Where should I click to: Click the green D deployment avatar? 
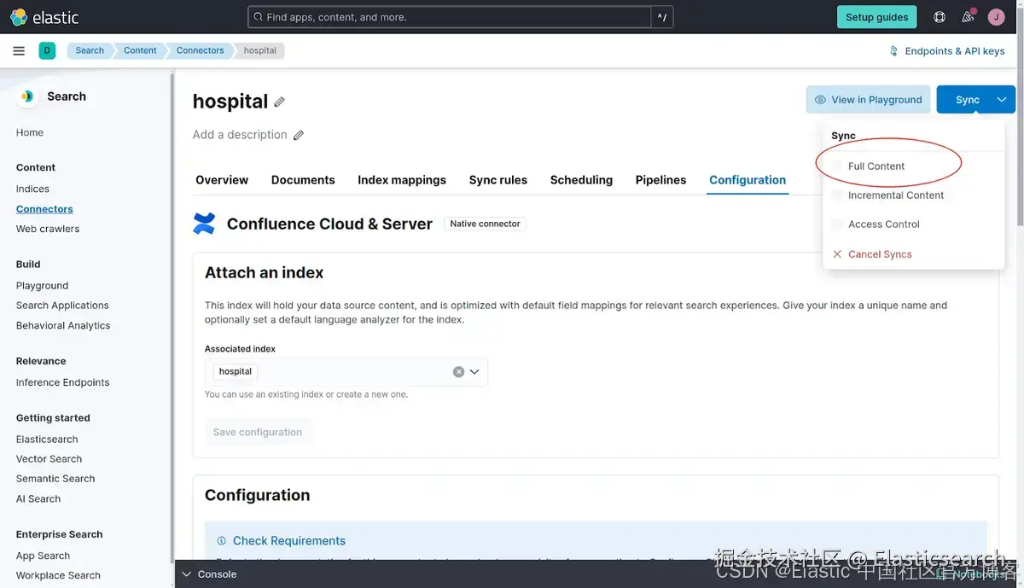click(47, 51)
